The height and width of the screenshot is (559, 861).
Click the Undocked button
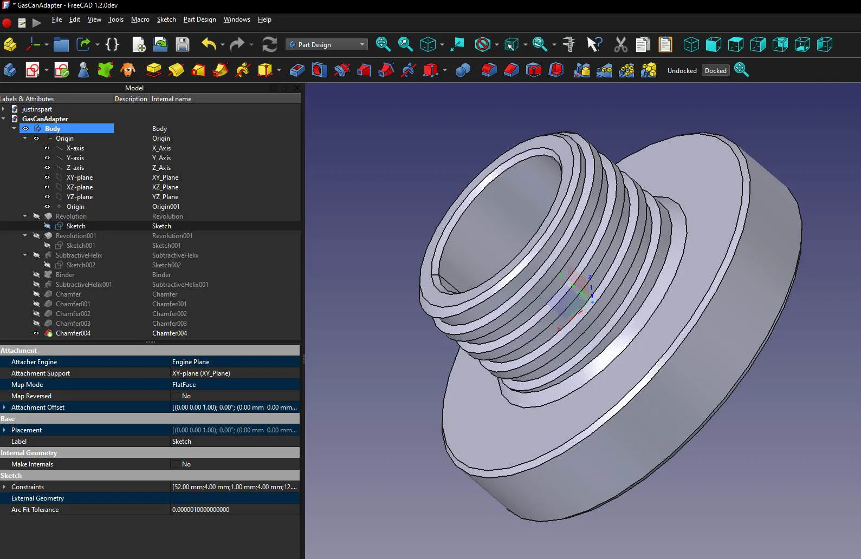682,71
